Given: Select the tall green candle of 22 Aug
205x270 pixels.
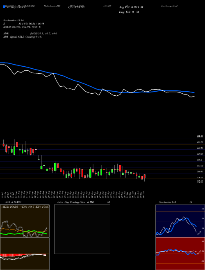Looking at the screenshot, I should click(55, 166).
